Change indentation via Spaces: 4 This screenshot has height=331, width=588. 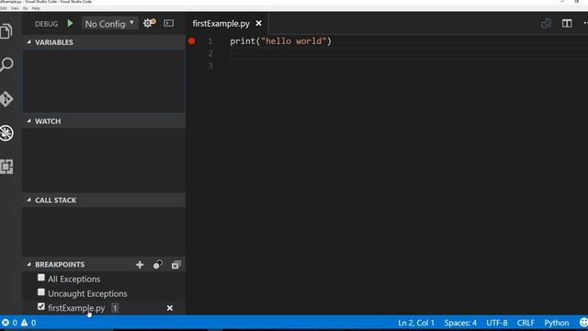tap(460, 323)
